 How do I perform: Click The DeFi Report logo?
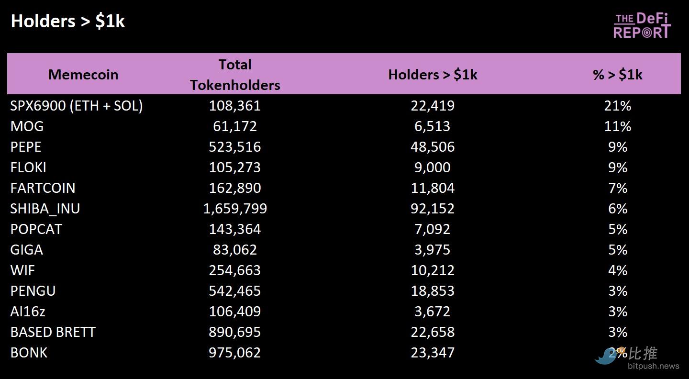tap(642, 26)
